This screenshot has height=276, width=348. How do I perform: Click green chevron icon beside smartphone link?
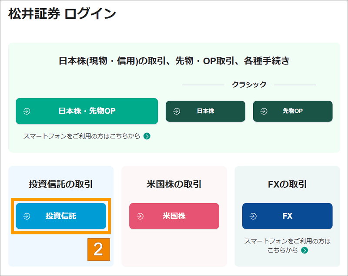point(147,136)
